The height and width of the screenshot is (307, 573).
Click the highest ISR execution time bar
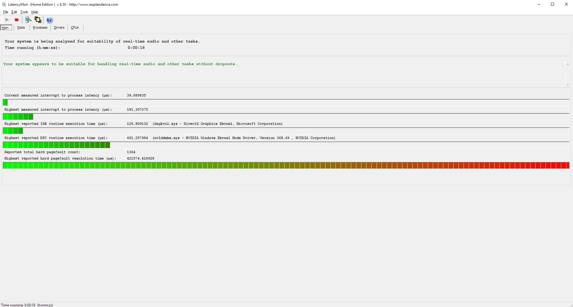pos(286,131)
